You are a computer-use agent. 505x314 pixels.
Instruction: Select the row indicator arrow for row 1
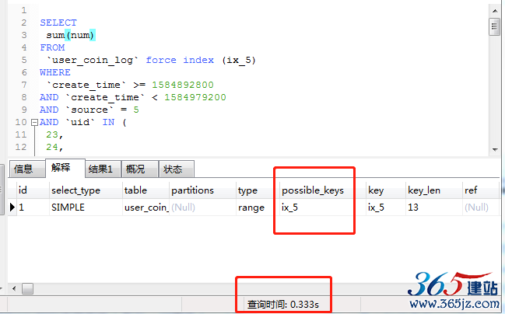click(x=12, y=208)
